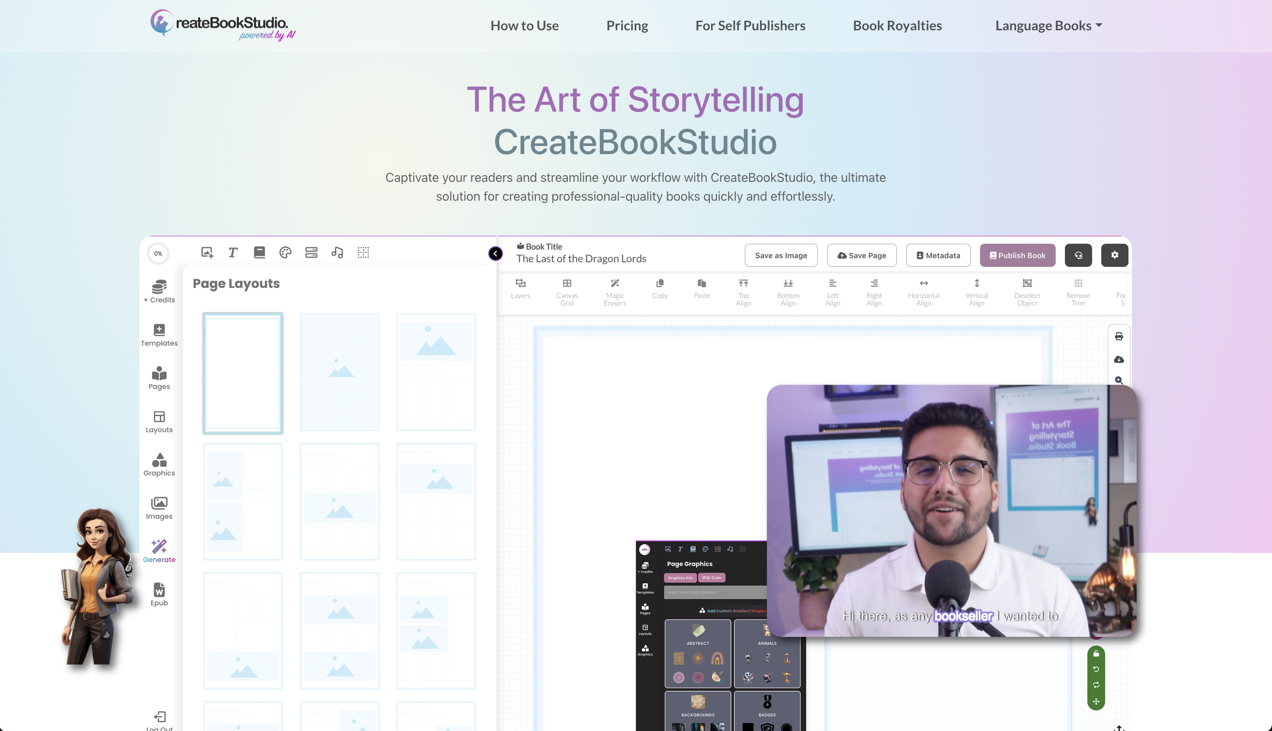1272x731 pixels.
Task: Open the settings gear button
Action: pyautogui.click(x=1114, y=255)
